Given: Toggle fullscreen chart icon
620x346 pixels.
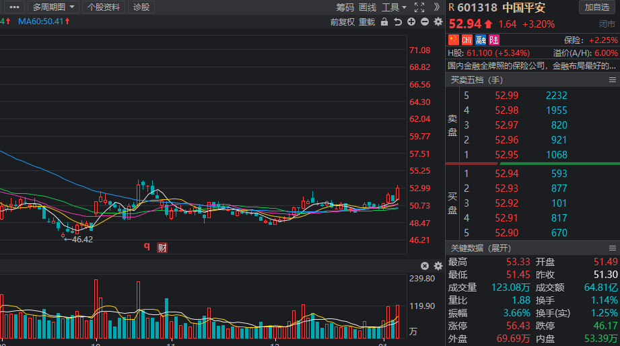Looking at the screenshot, I should click(419, 7).
